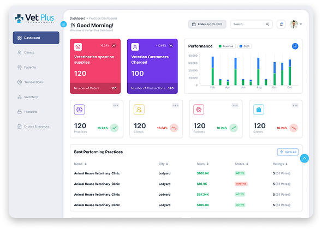This screenshot has width=322, height=230.
Task: Click the Aug bar in Performance chart
Action: [x=258, y=71]
